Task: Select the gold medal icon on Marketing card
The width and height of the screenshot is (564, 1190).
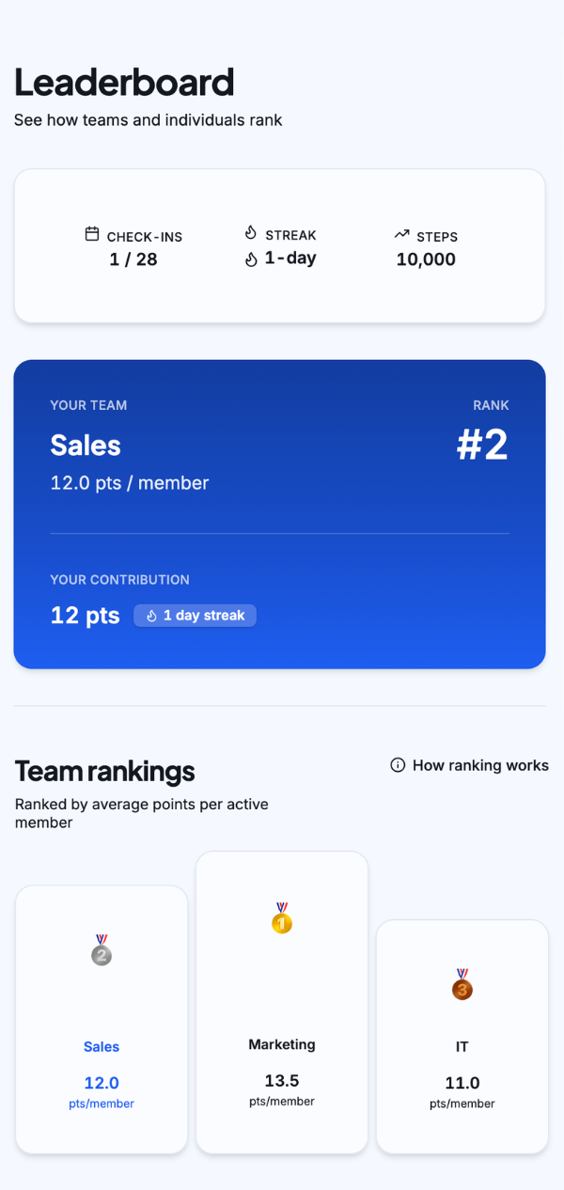Action: [x=281, y=921]
